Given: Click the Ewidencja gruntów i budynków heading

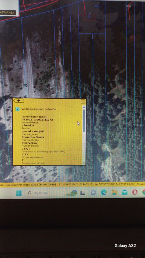Looking at the screenshot, I should 39,109.
